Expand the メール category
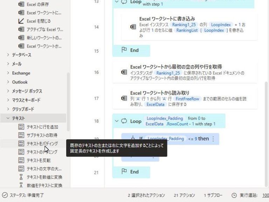Screen dimensions: 269x202 pyautogui.click(x=8, y=64)
